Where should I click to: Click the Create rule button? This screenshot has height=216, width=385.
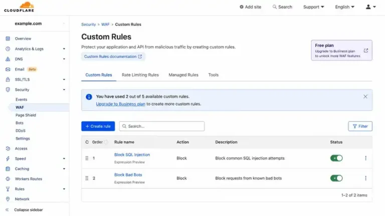click(x=98, y=126)
